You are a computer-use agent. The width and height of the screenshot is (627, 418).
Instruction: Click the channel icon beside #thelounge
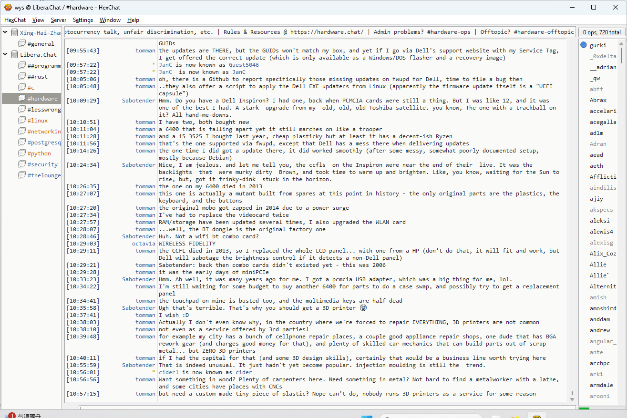click(21, 175)
